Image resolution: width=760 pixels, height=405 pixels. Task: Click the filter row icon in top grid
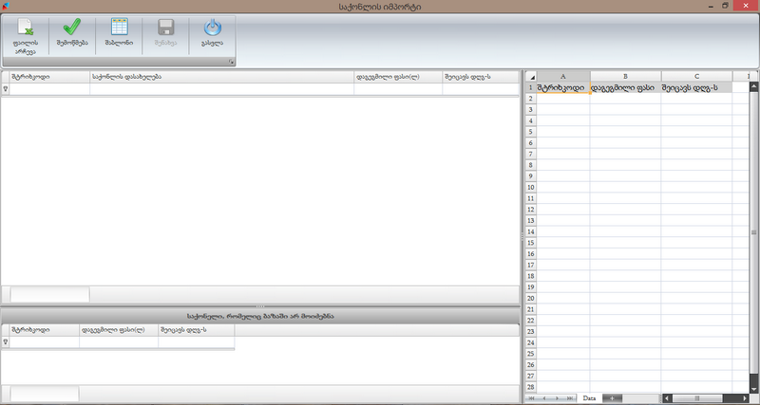pos(6,89)
